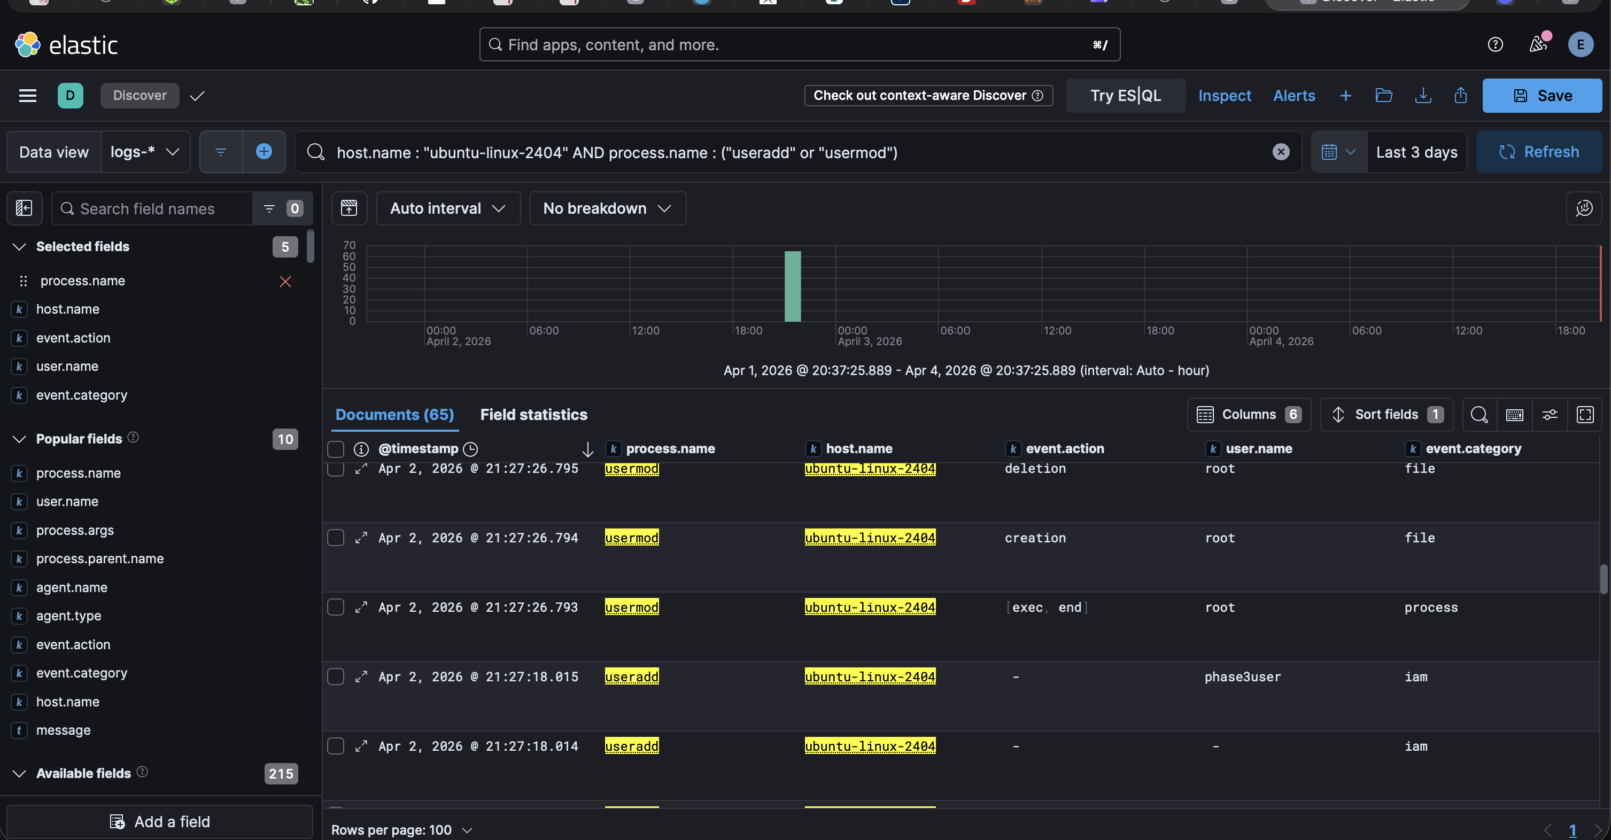Open the user avatar E menu

1581,44
